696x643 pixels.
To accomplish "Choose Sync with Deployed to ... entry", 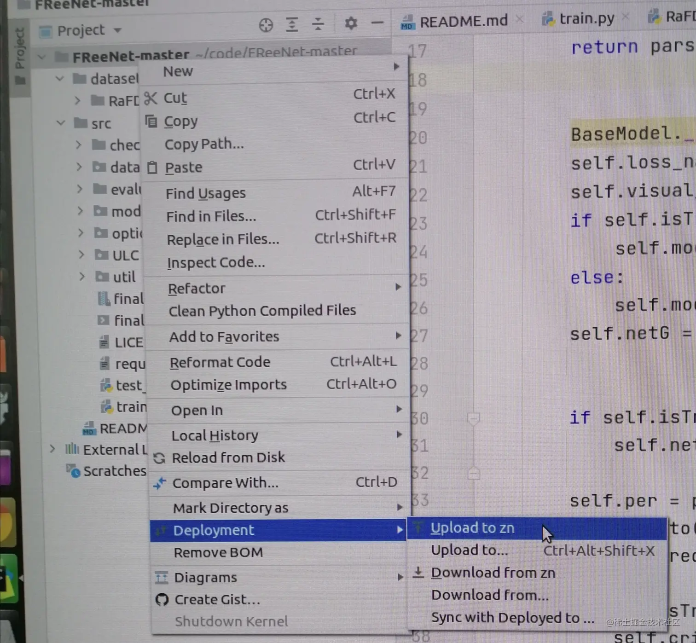I will pos(537,618).
